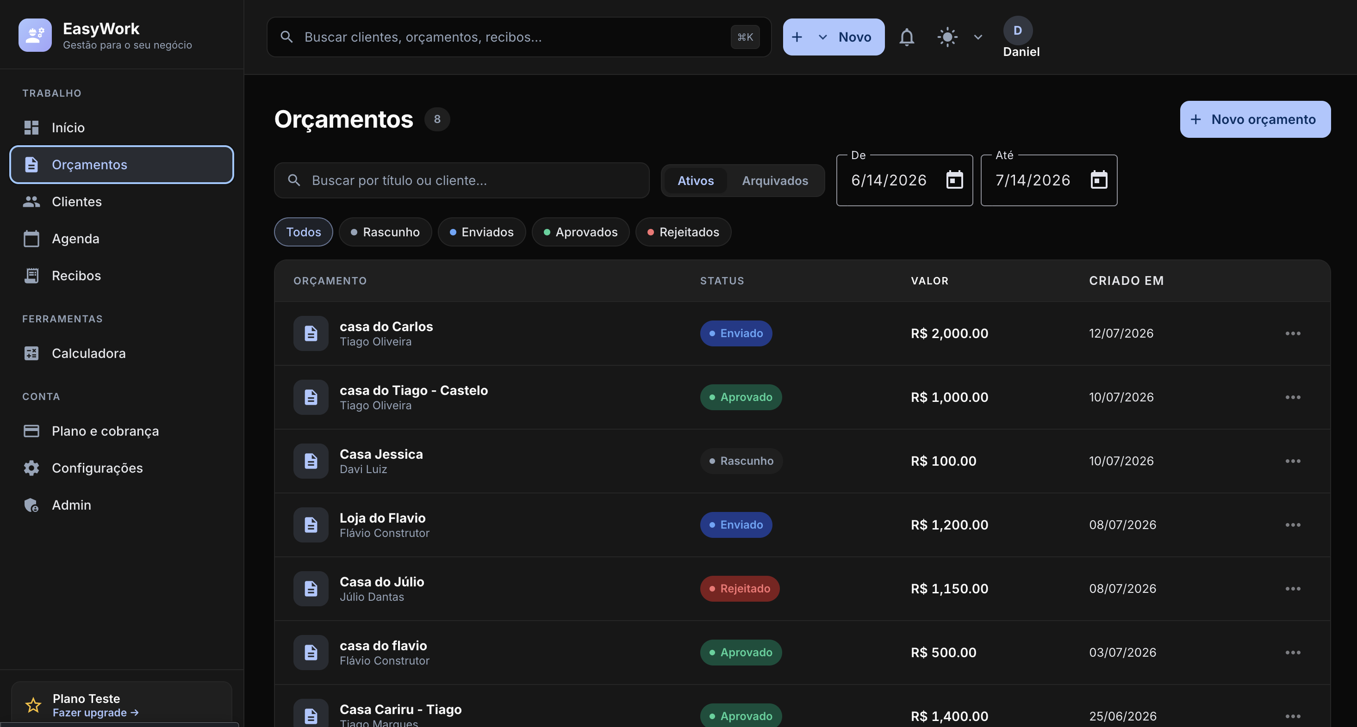Click the EasyWork logo icon
Image resolution: width=1357 pixels, height=727 pixels.
click(x=35, y=35)
